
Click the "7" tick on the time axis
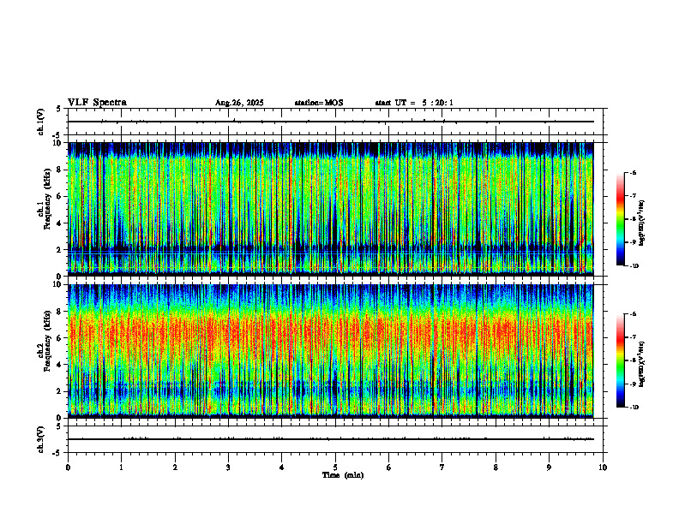[x=442, y=467]
